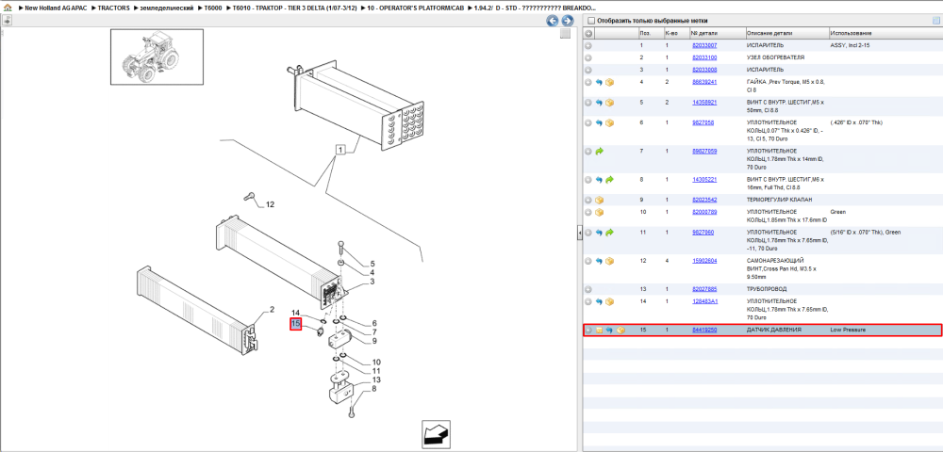Sort by Описание детали column header
Image resolution: width=943 pixels, height=452 pixels.
(786, 33)
